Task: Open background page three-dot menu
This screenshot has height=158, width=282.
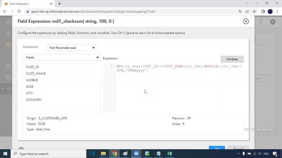Action: pyautogui.click(x=260, y=22)
